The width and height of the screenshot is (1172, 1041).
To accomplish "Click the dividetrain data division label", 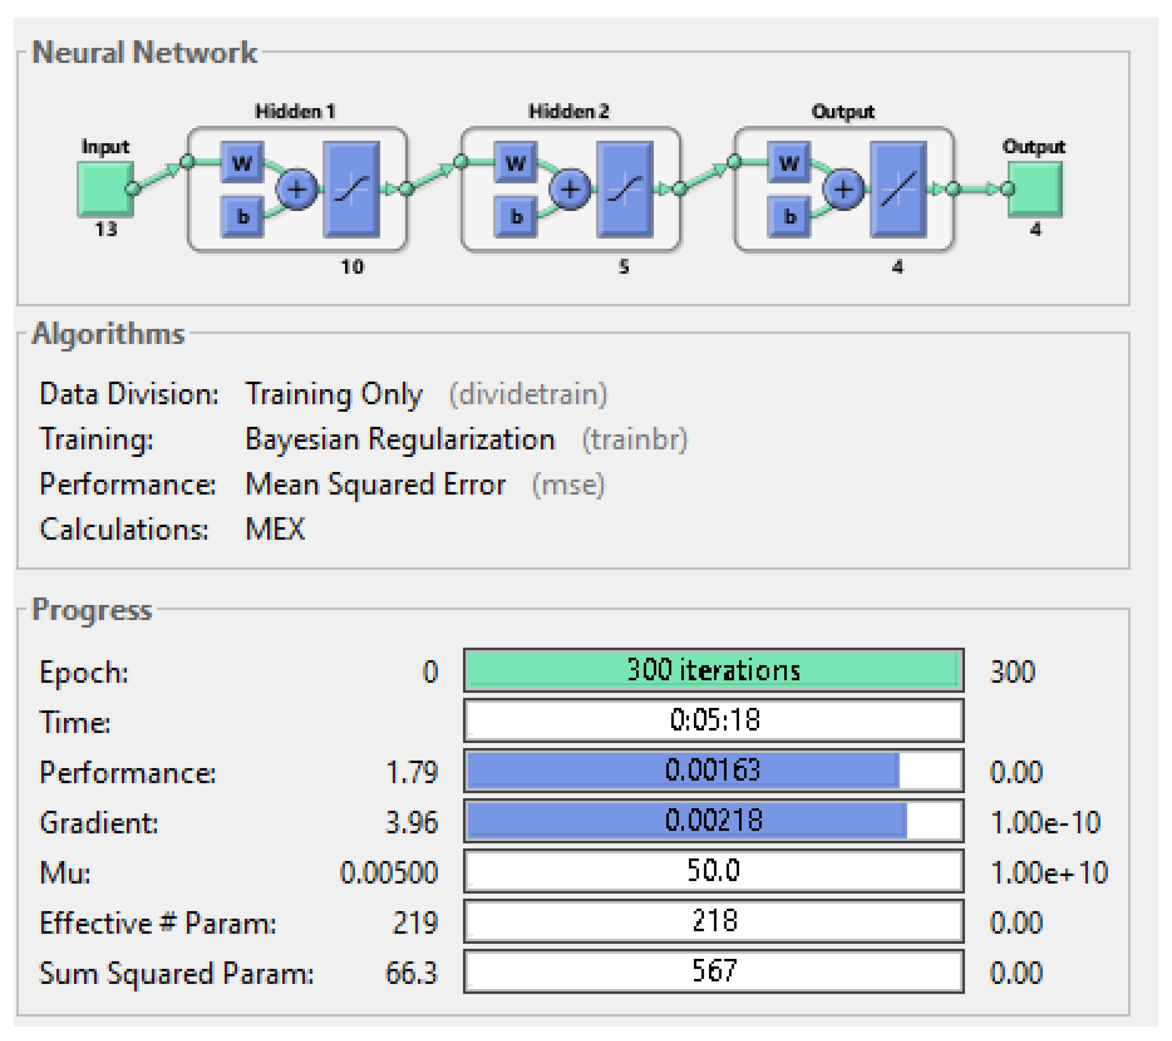I will pos(528,394).
